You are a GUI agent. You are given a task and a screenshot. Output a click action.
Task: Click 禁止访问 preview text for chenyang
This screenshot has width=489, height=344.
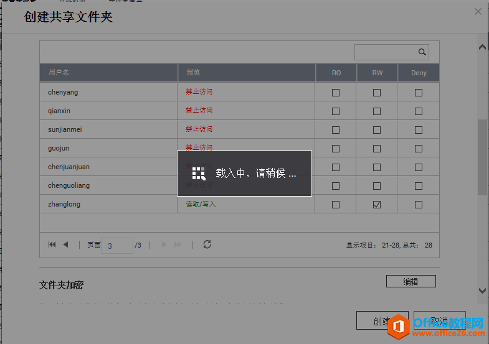(199, 91)
